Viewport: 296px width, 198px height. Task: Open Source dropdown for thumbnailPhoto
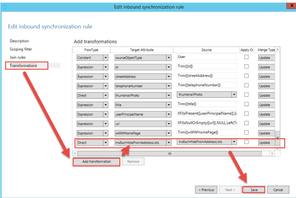[x=234, y=95]
